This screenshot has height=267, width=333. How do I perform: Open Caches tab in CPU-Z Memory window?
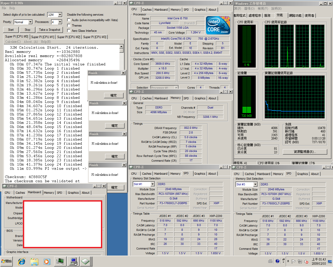click(147, 98)
